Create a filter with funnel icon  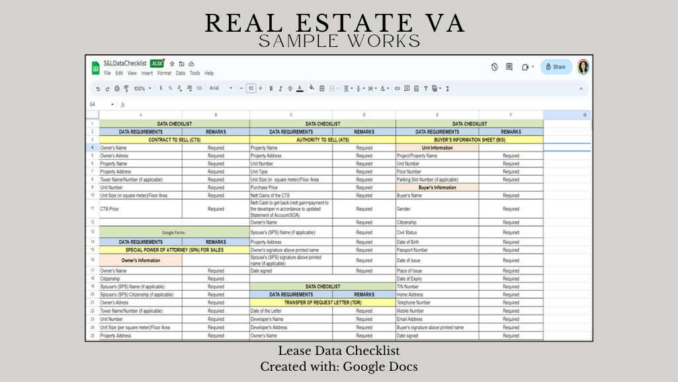coord(426,89)
